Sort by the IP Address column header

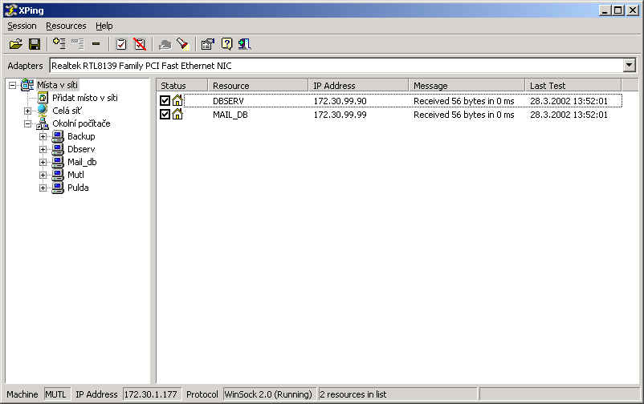click(359, 85)
